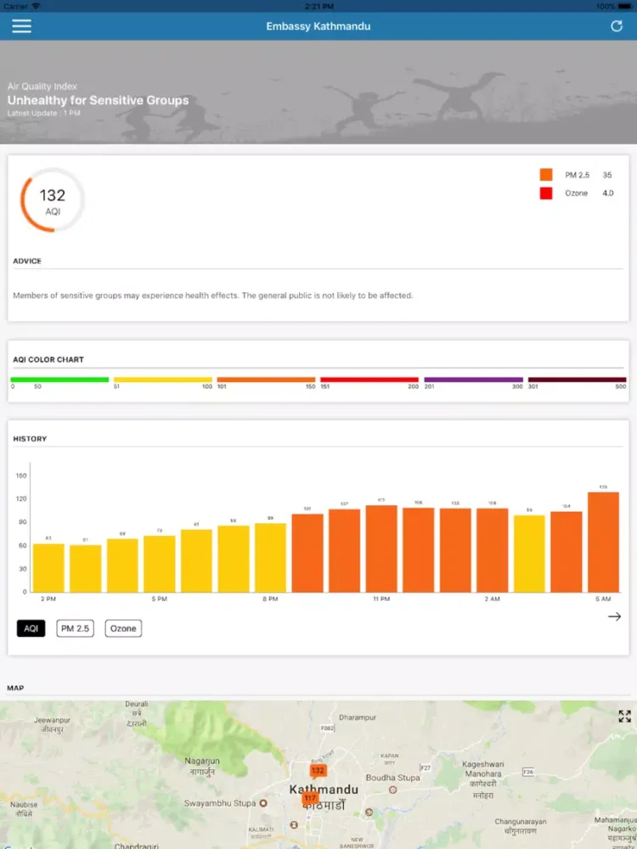The image size is (637, 849).
Task: Switch history chart to PM 2.5
Action: coord(75,628)
